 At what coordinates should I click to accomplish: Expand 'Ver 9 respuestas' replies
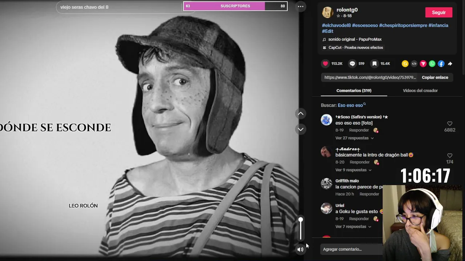click(353, 170)
